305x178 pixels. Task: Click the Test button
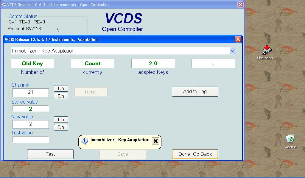[x=50, y=154]
